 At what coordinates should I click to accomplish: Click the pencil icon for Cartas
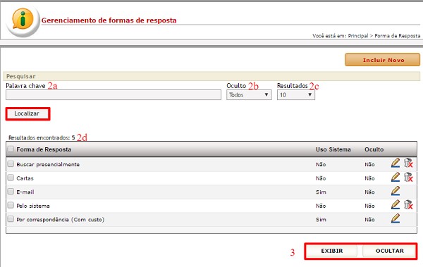pyautogui.click(x=396, y=178)
